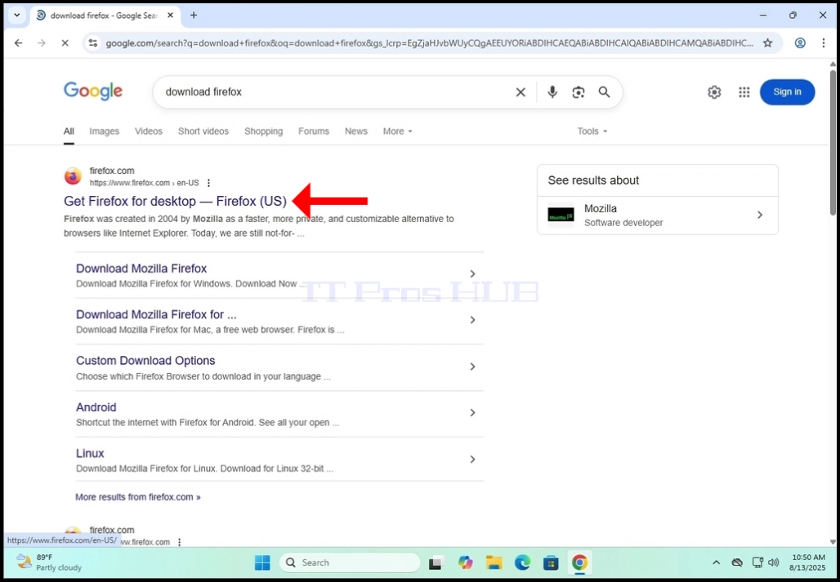Switch to Shopping tab
The width and height of the screenshot is (840, 582).
tap(264, 131)
